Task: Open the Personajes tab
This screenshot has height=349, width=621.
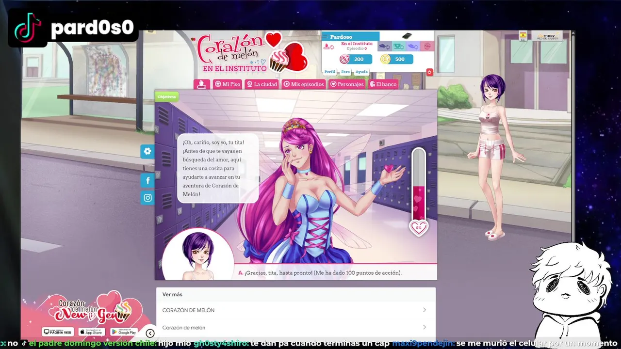Action: (x=347, y=84)
